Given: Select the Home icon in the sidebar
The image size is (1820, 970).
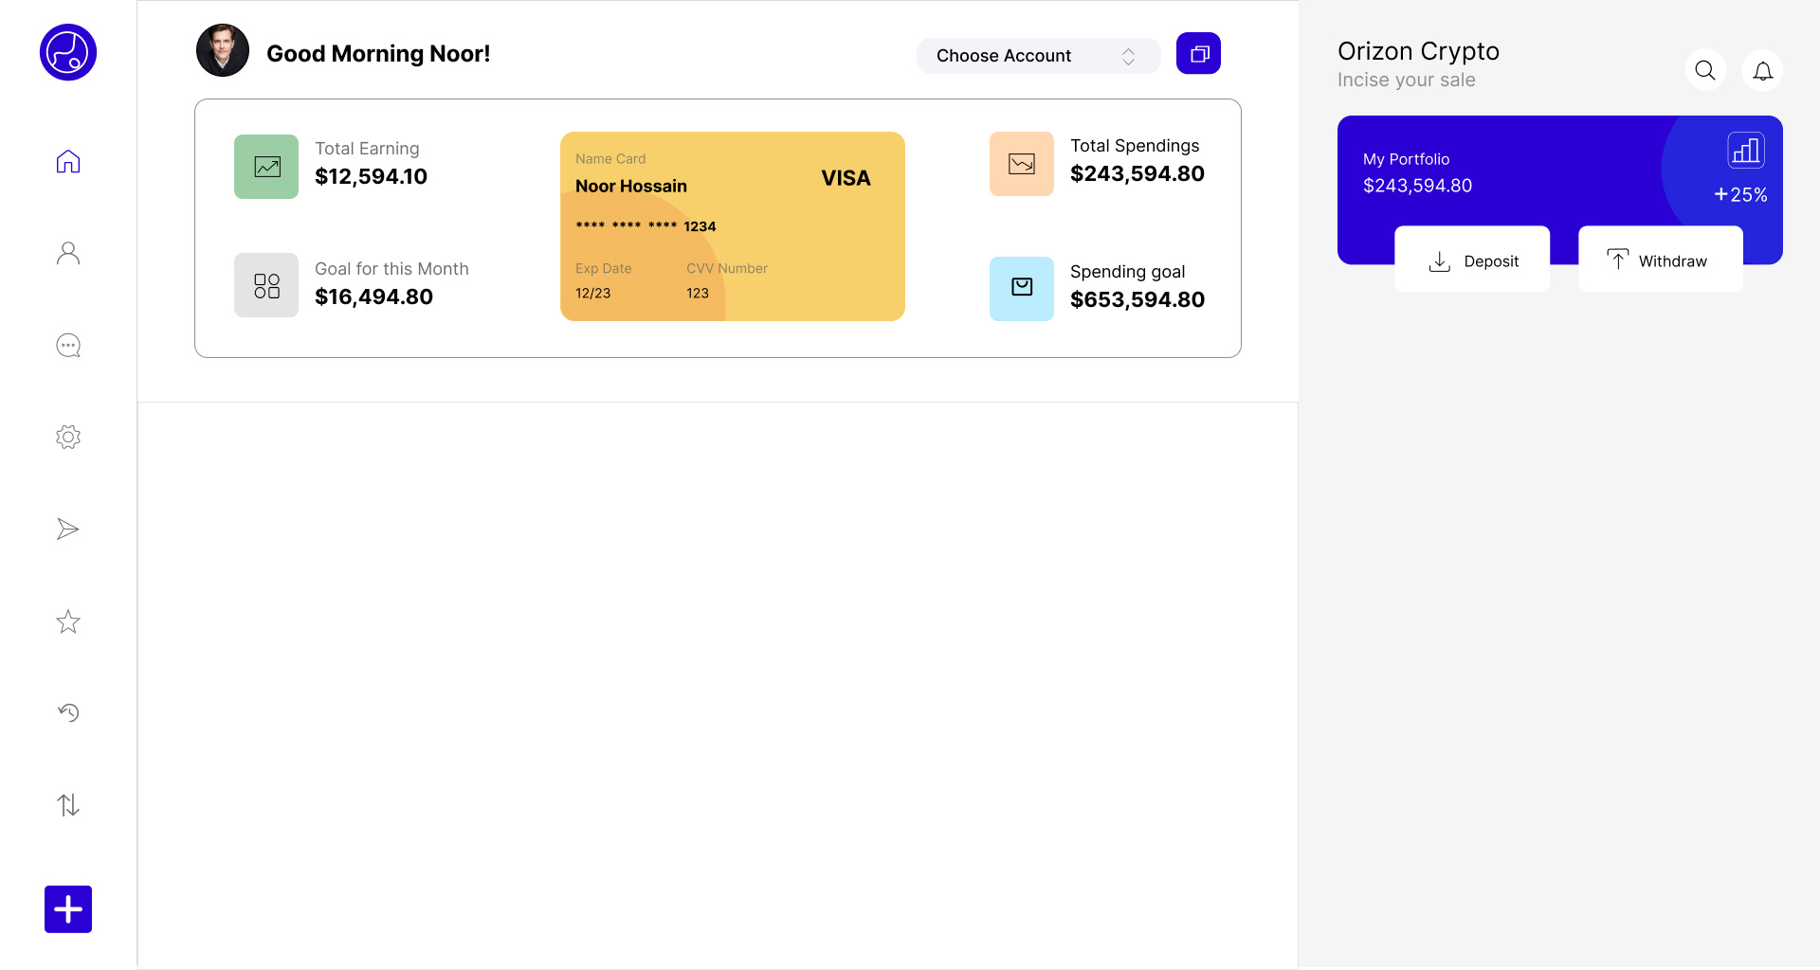Looking at the screenshot, I should [x=67, y=161].
